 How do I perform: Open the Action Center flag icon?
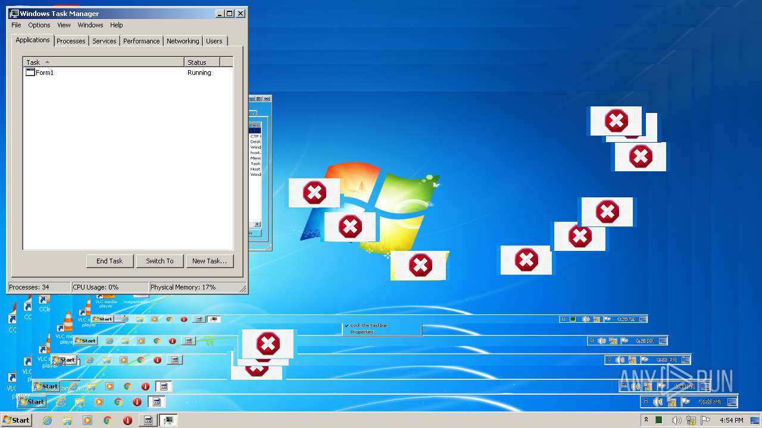tap(705, 420)
